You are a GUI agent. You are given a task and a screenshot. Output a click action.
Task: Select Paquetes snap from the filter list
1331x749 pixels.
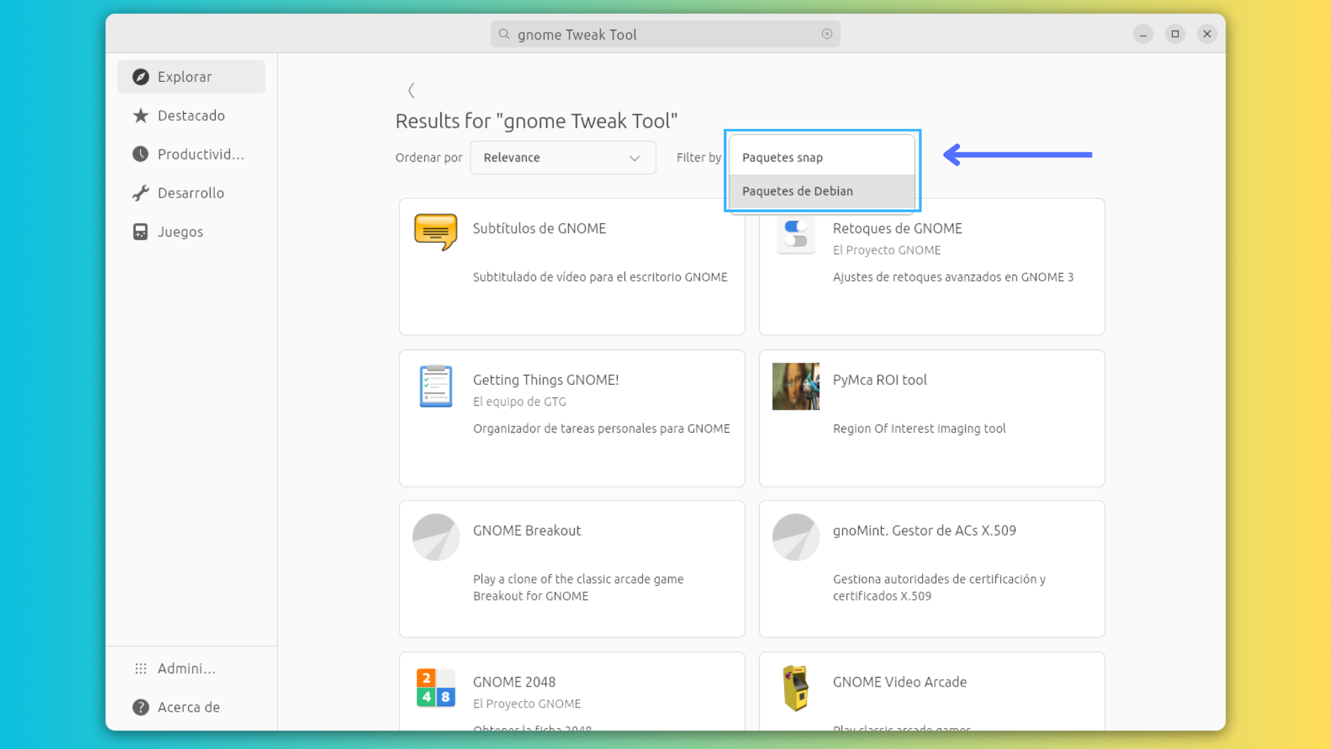click(781, 157)
